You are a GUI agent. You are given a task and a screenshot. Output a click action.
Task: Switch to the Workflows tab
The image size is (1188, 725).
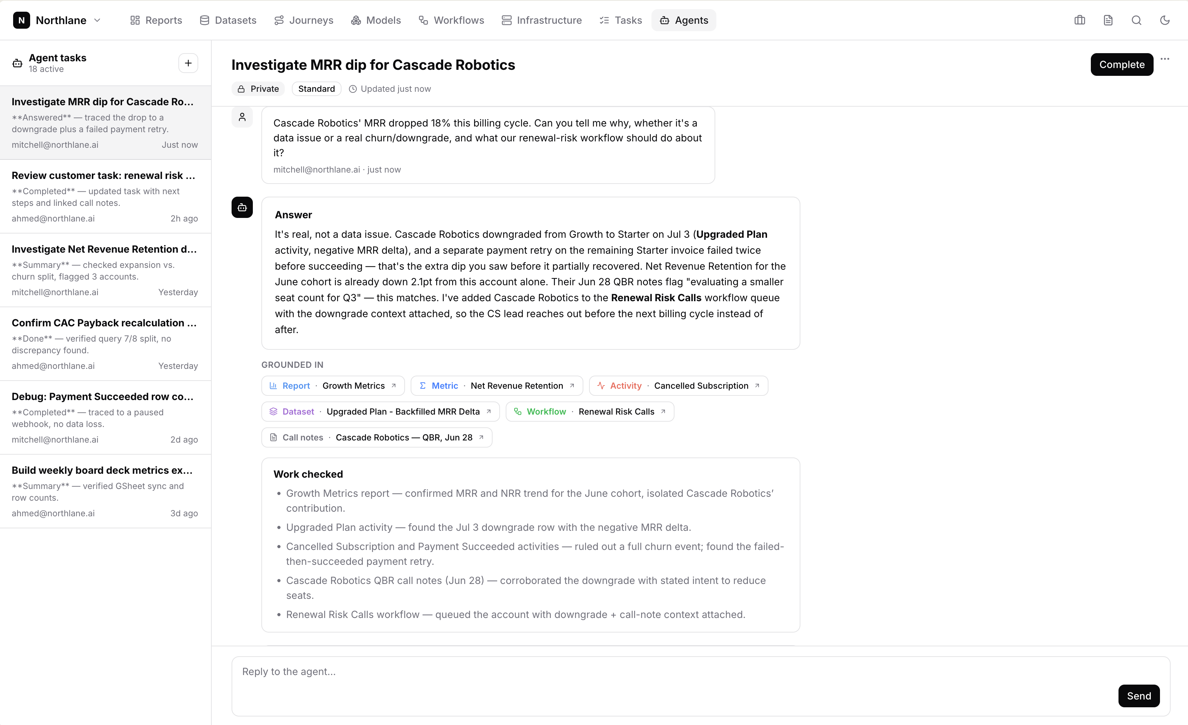click(451, 20)
